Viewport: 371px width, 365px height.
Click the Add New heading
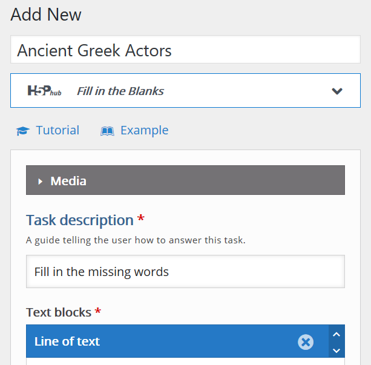[x=46, y=15]
